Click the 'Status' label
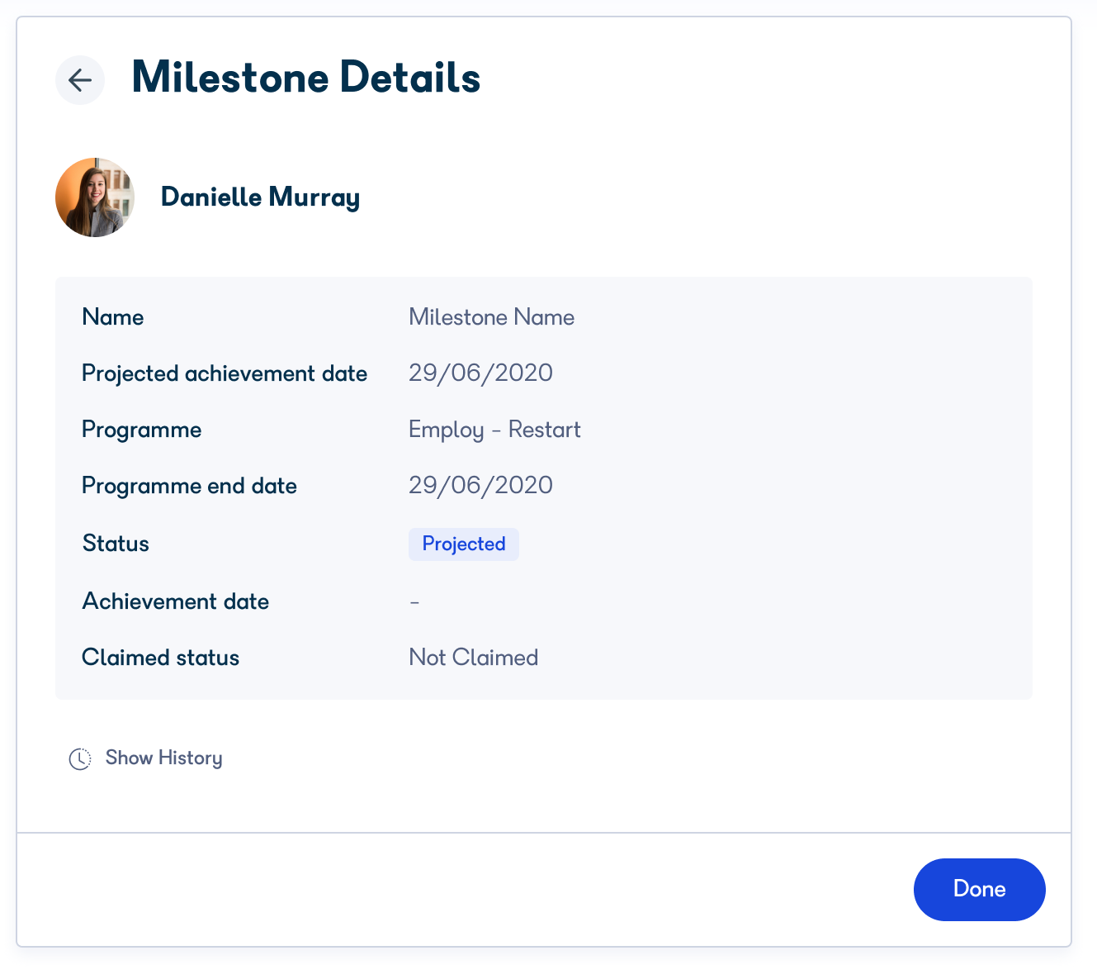1097x979 pixels. tap(116, 544)
